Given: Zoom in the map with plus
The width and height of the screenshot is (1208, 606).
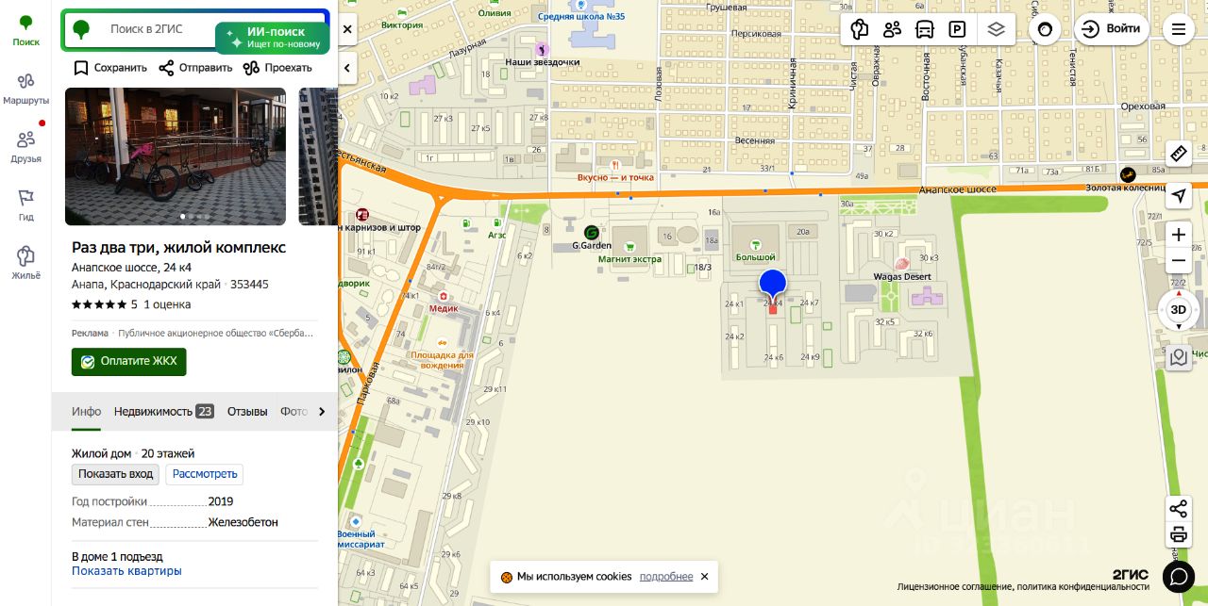Looking at the screenshot, I should click(1178, 235).
